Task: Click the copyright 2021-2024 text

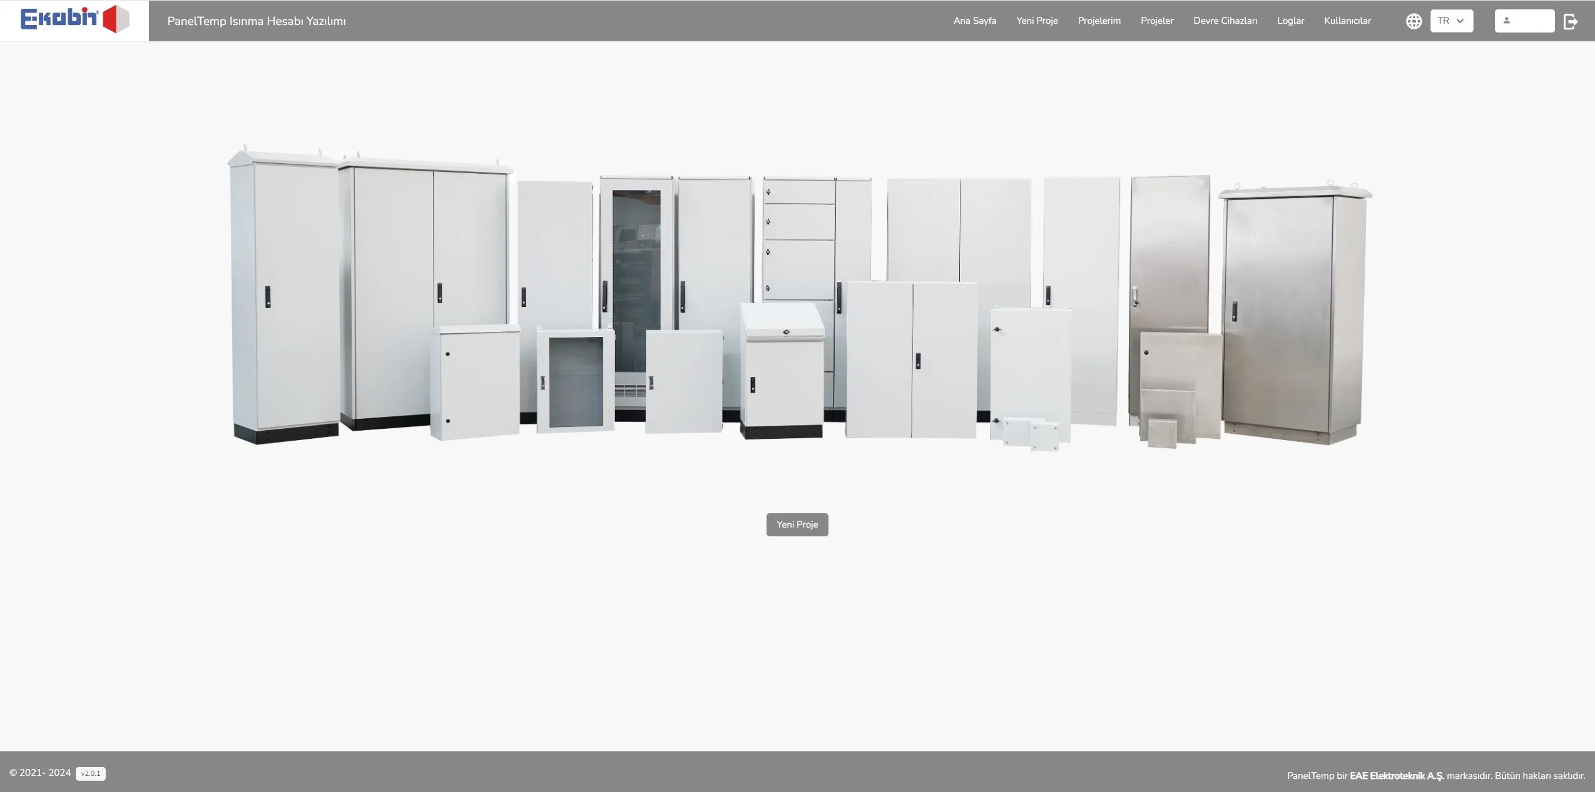Action: pos(40,773)
